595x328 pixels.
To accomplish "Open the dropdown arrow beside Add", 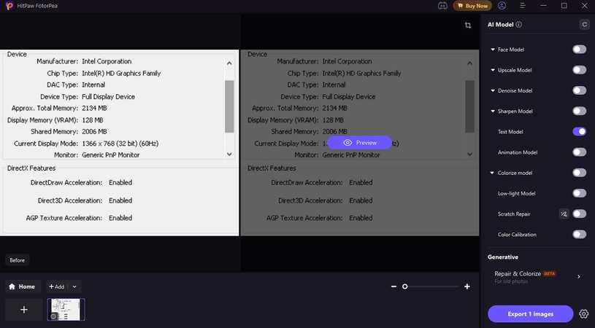I will click(74, 286).
